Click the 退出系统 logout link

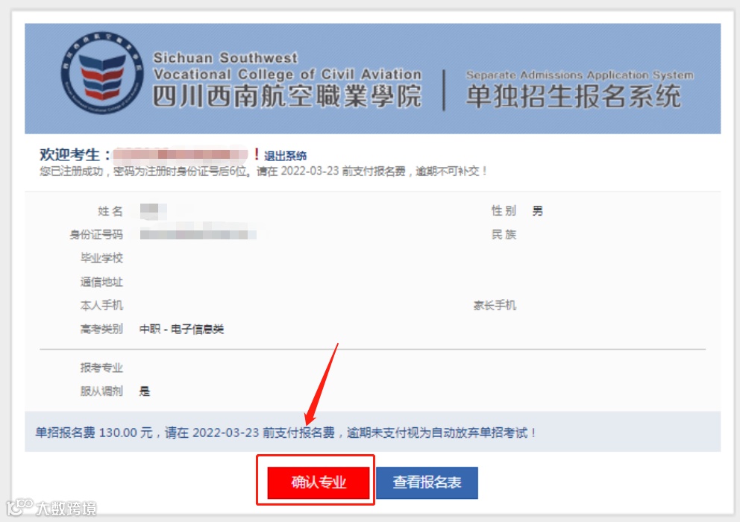(285, 156)
